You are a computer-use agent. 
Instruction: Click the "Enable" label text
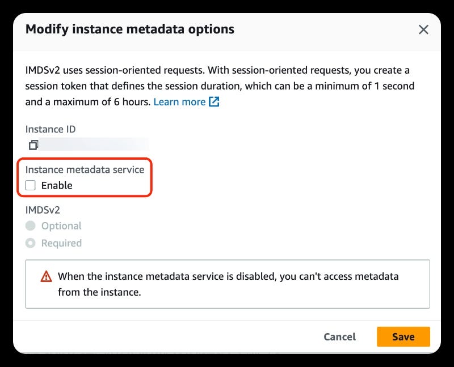point(57,185)
